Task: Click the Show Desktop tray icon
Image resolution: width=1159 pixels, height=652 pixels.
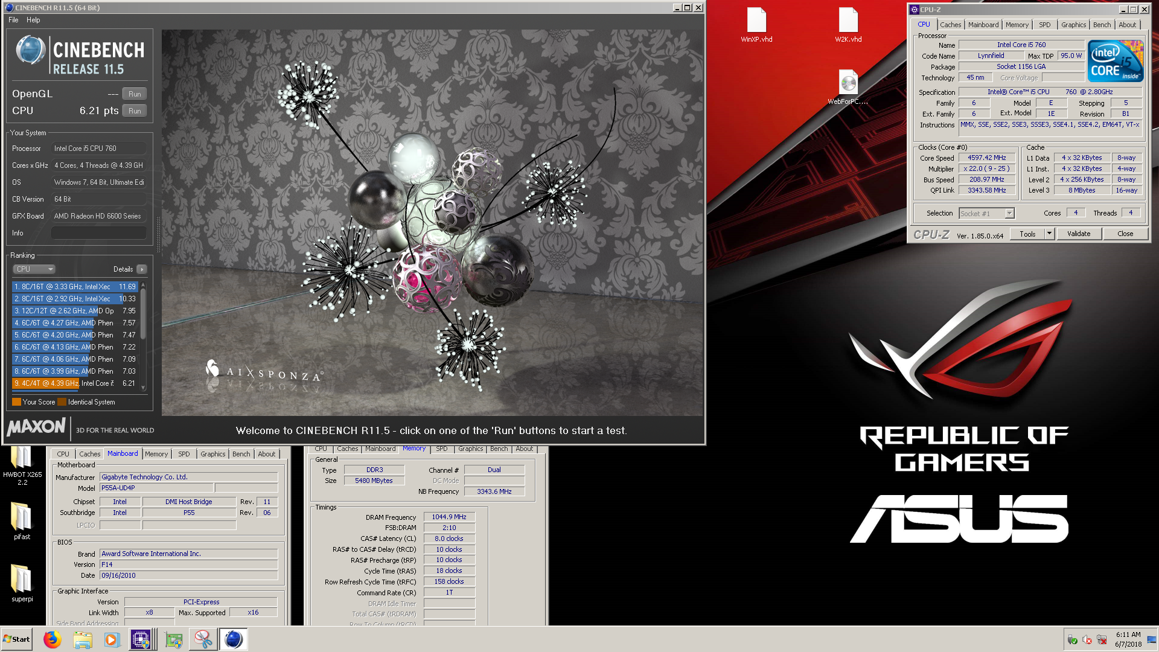Action: coord(1152,639)
